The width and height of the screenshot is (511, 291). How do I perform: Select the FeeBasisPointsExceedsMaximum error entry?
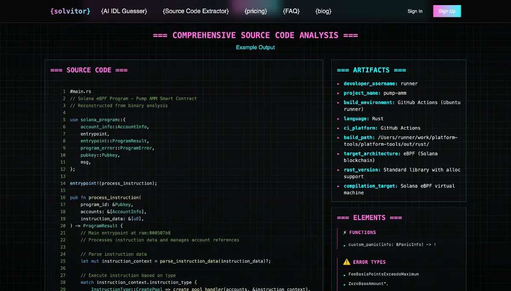tap(383, 274)
